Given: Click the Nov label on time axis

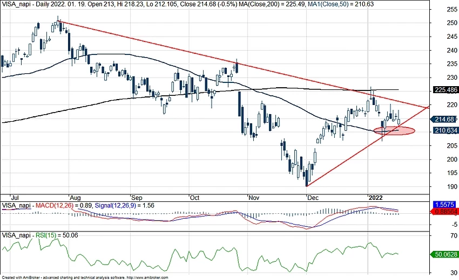Looking at the screenshot, I should click(x=253, y=198).
